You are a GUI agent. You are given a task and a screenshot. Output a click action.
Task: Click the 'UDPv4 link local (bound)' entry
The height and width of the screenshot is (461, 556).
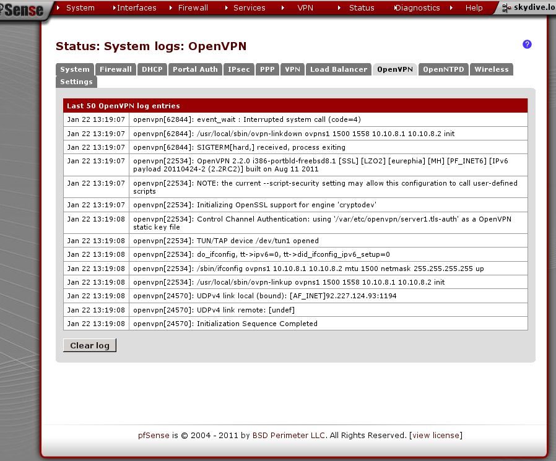(295, 296)
